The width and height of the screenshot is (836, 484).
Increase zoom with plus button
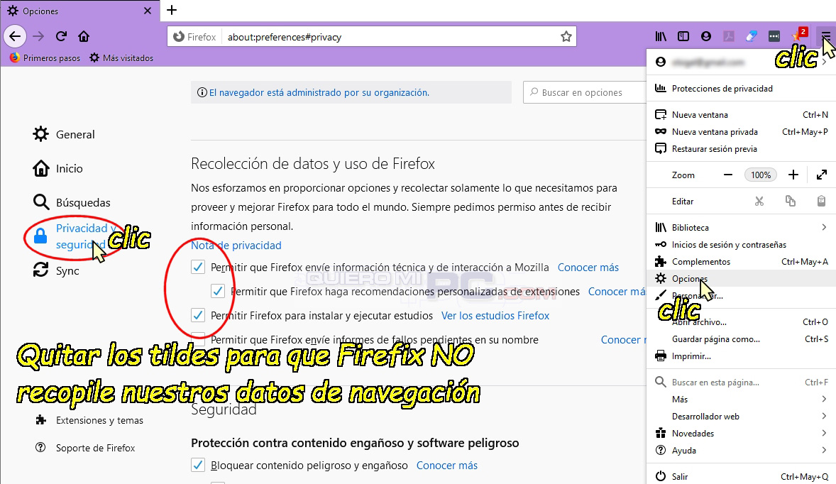[x=793, y=175]
